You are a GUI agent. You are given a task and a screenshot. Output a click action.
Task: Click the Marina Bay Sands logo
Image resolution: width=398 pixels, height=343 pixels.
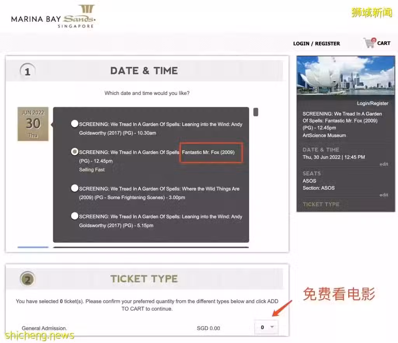click(53, 16)
